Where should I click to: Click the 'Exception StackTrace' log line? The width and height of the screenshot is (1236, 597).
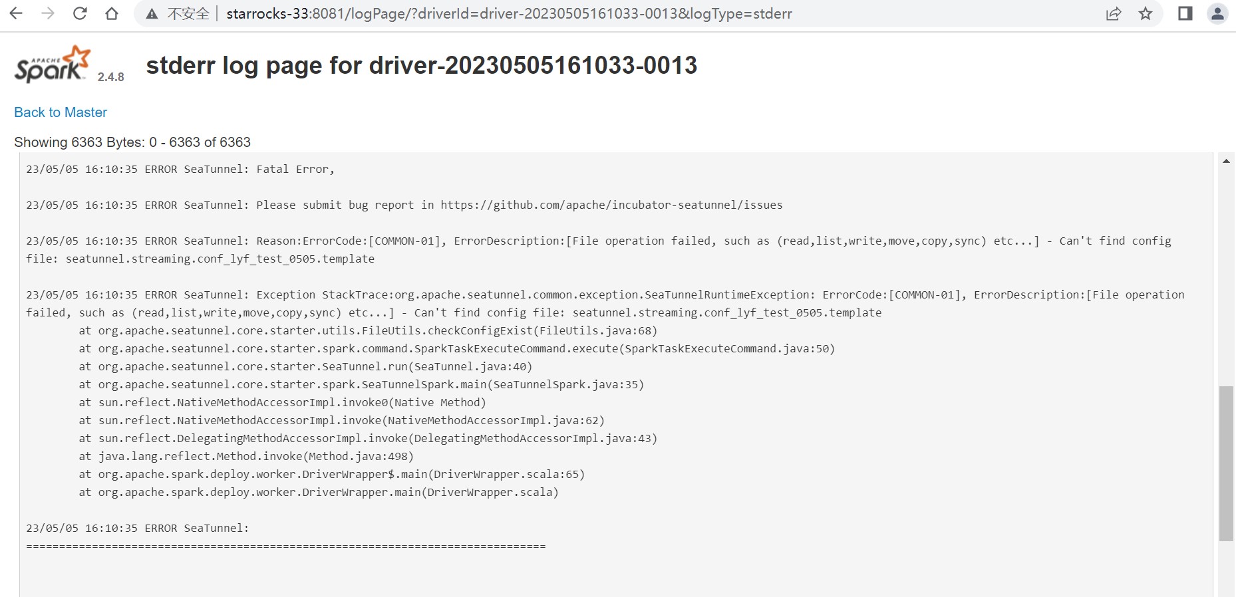tap(605, 295)
